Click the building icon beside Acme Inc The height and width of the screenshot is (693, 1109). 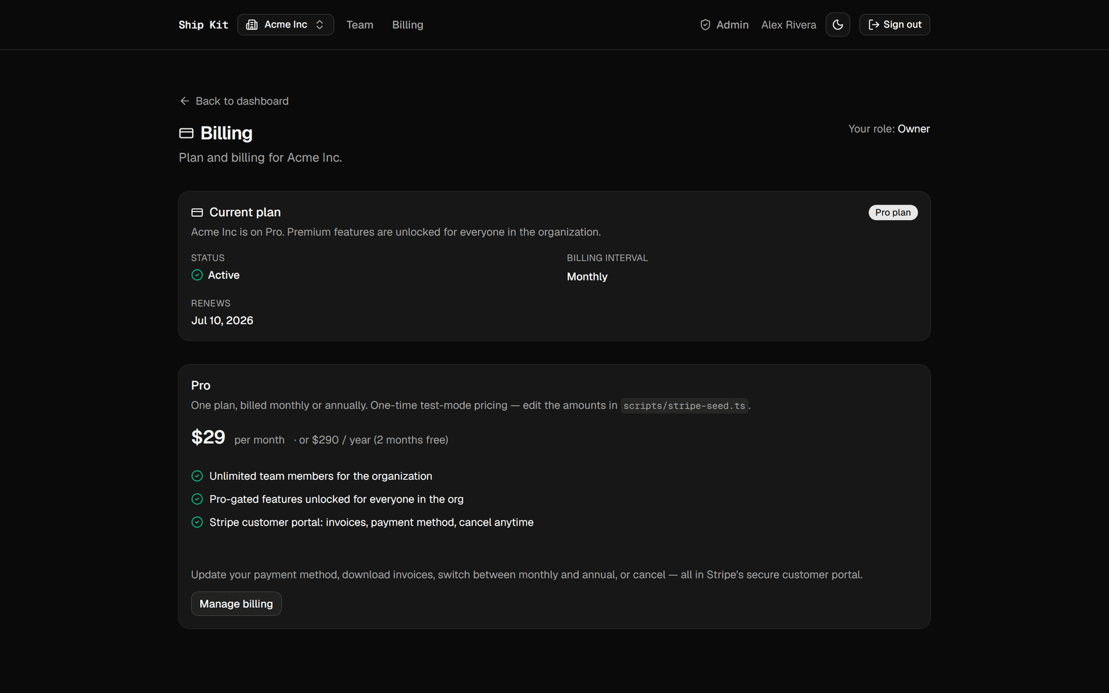pos(252,24)
